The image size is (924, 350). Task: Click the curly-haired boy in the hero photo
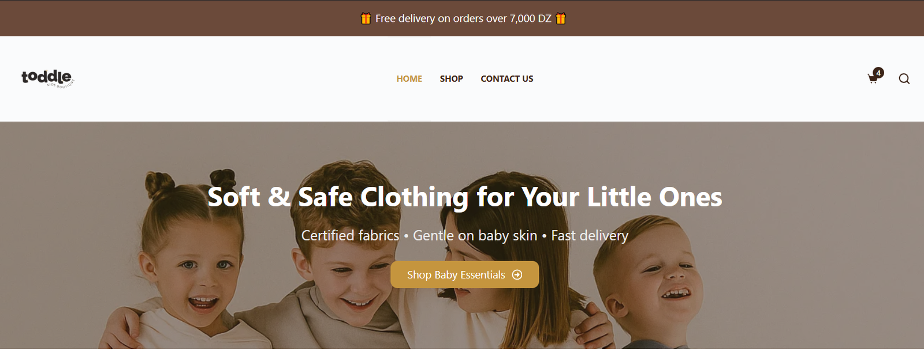(341, 259)
